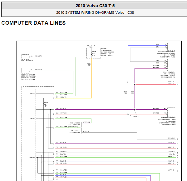The height and width of the screenshot is (181, 187).
Task: Click the "W/ EPS" splice annotation
Action: 136,117
